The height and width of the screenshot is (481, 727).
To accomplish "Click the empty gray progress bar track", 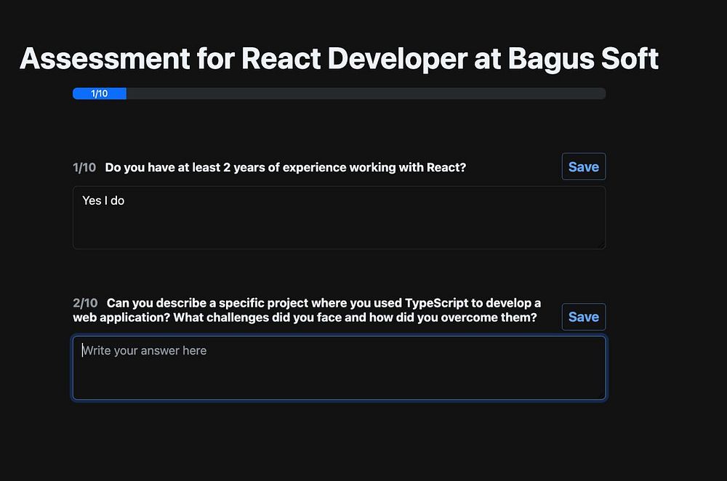I will click(x=365, y=94).
